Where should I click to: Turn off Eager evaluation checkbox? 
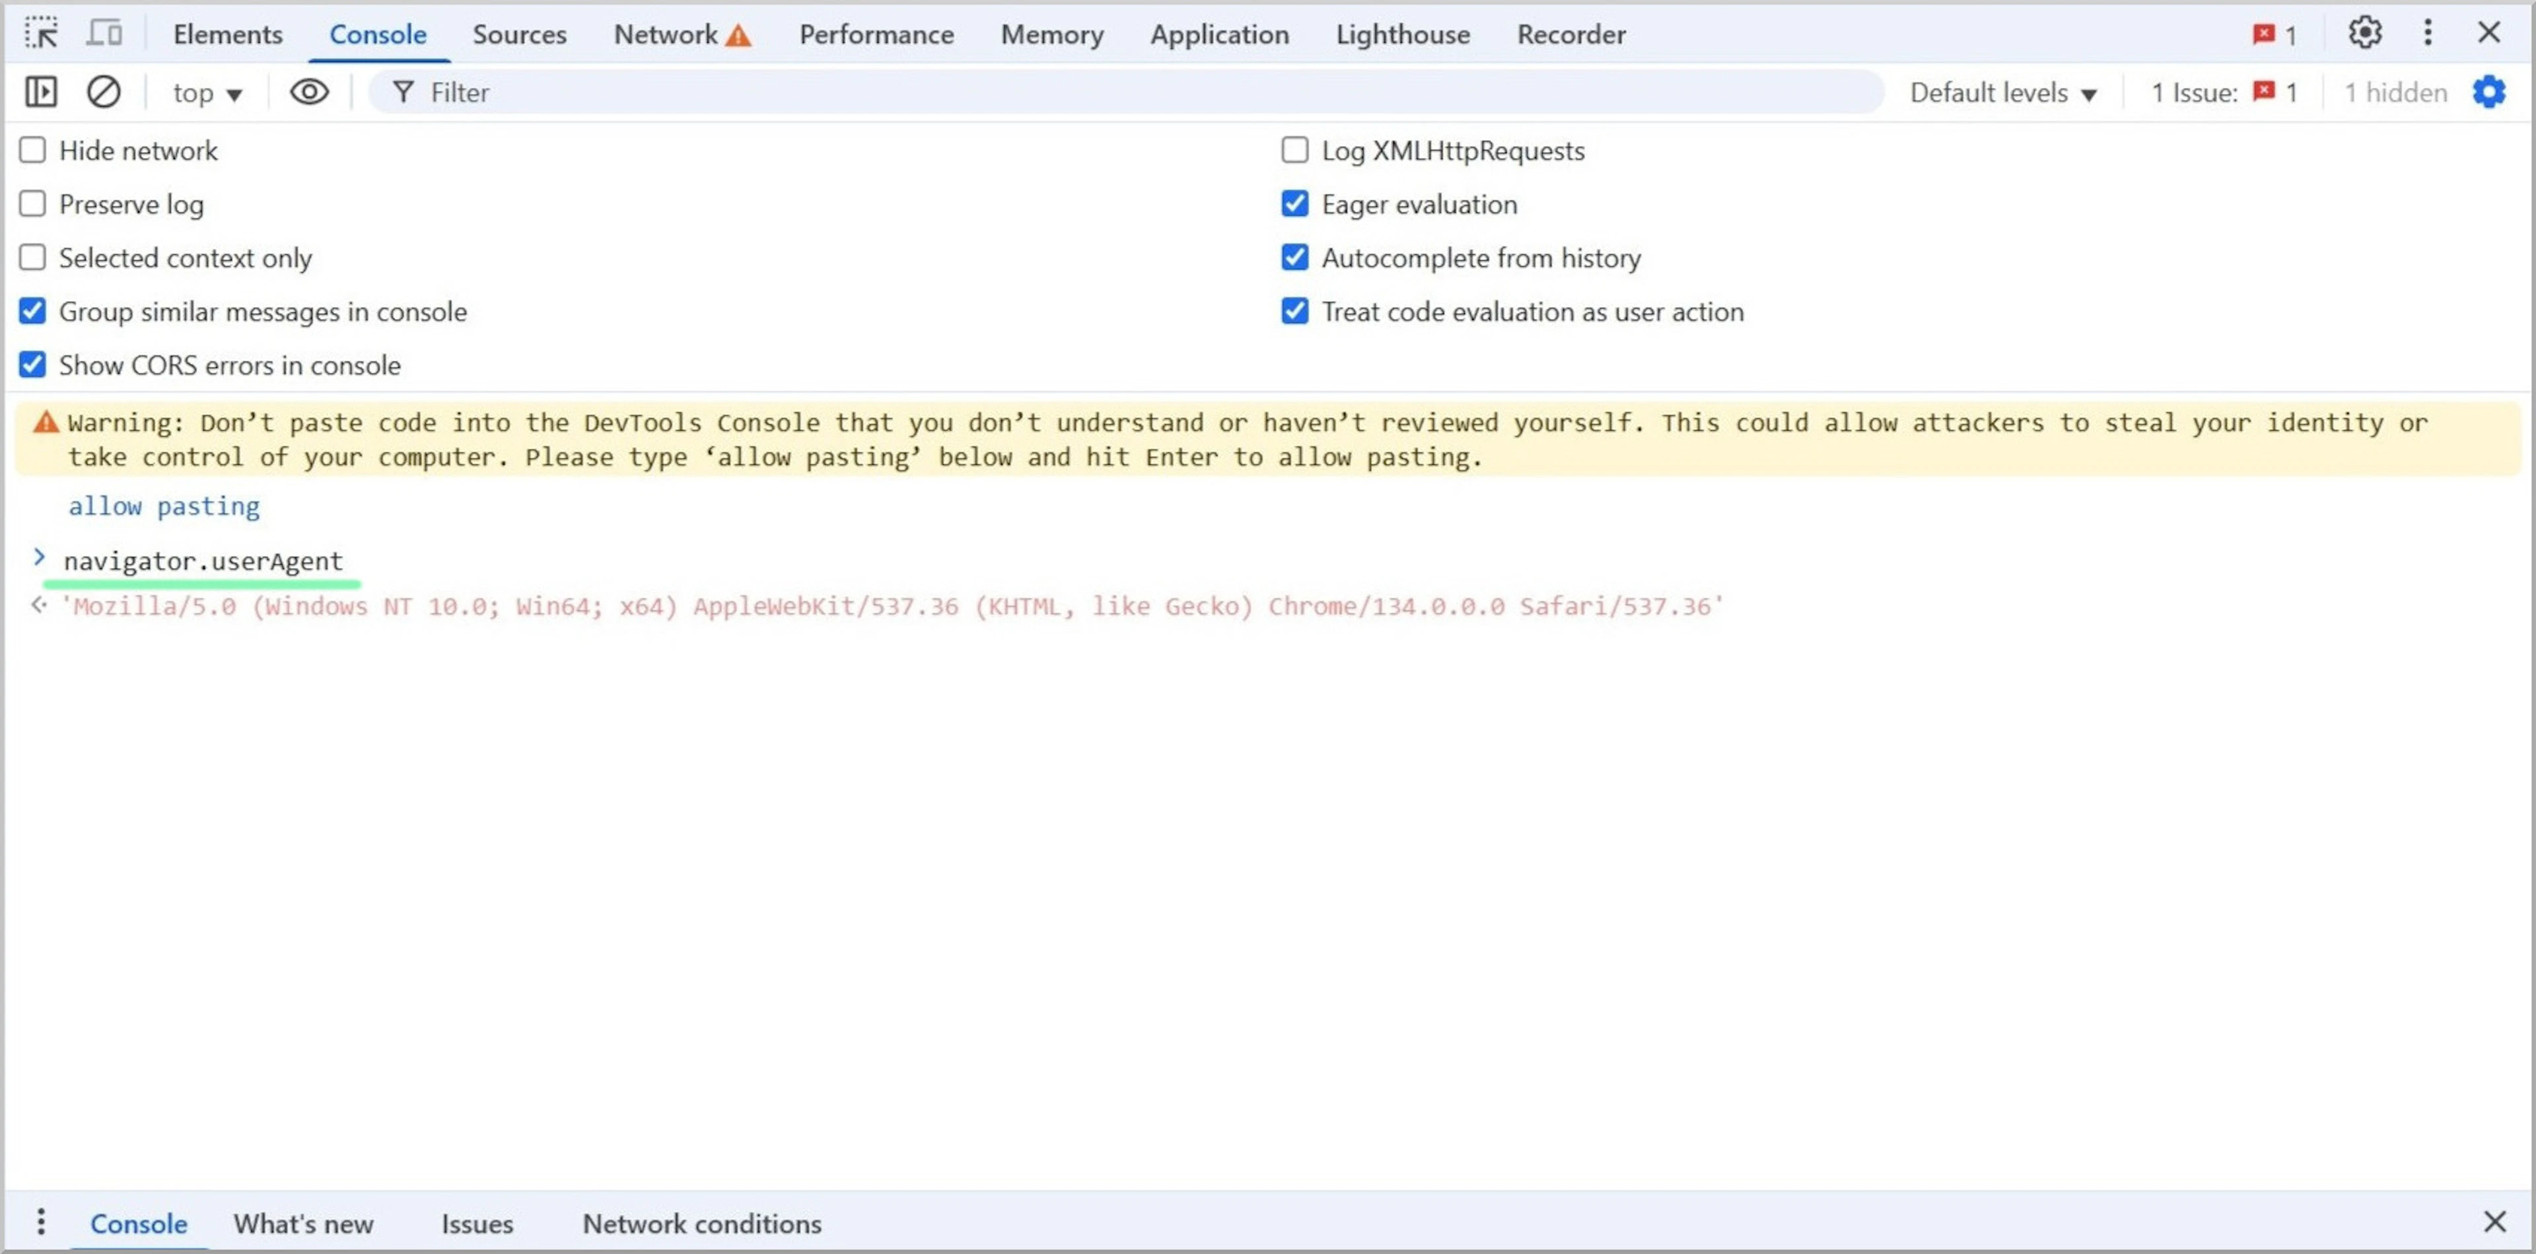(x=1294, y=204)
